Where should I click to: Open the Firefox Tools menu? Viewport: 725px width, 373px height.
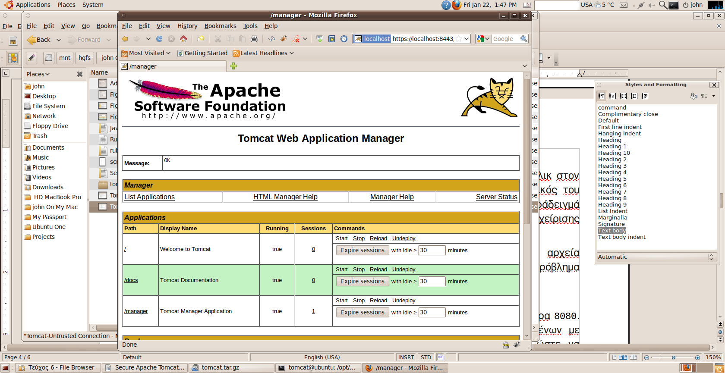click(x=250, y=26)
